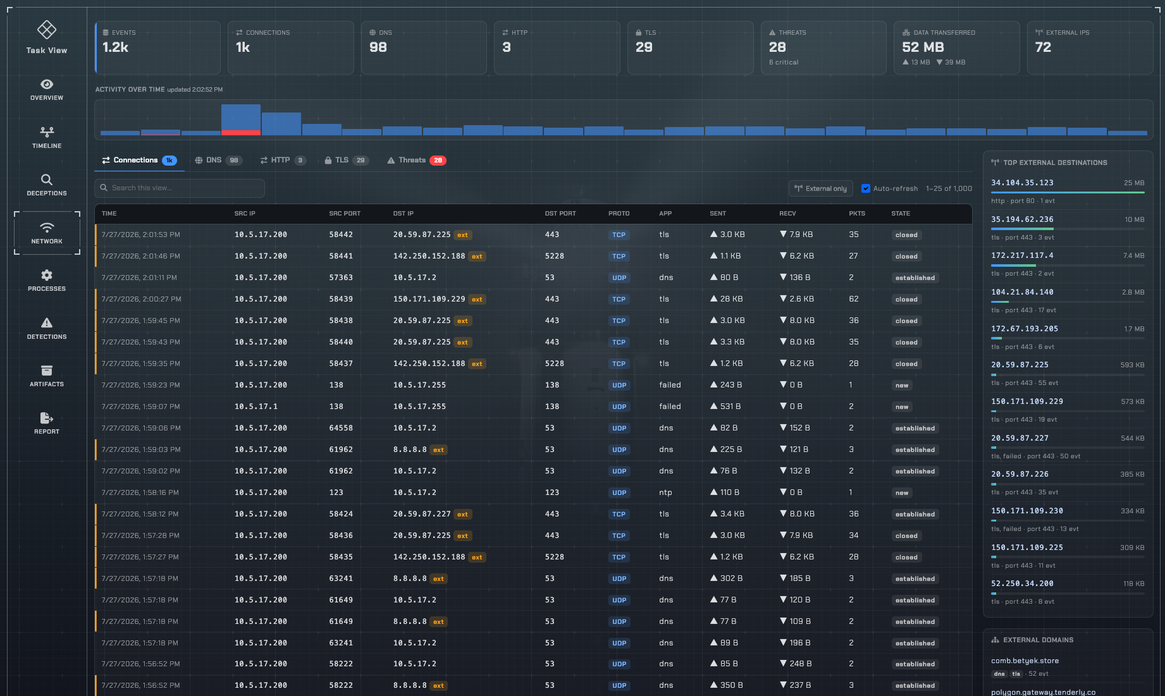The width and height of the screenshot is (1165, 696).
Task: Sort table by TIME column header
Action: [109, 214]
